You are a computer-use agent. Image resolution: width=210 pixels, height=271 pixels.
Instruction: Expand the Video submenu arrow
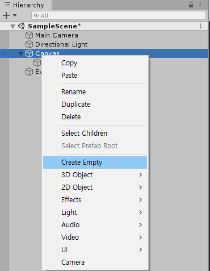pyautogui.click(x=140, y=237)
